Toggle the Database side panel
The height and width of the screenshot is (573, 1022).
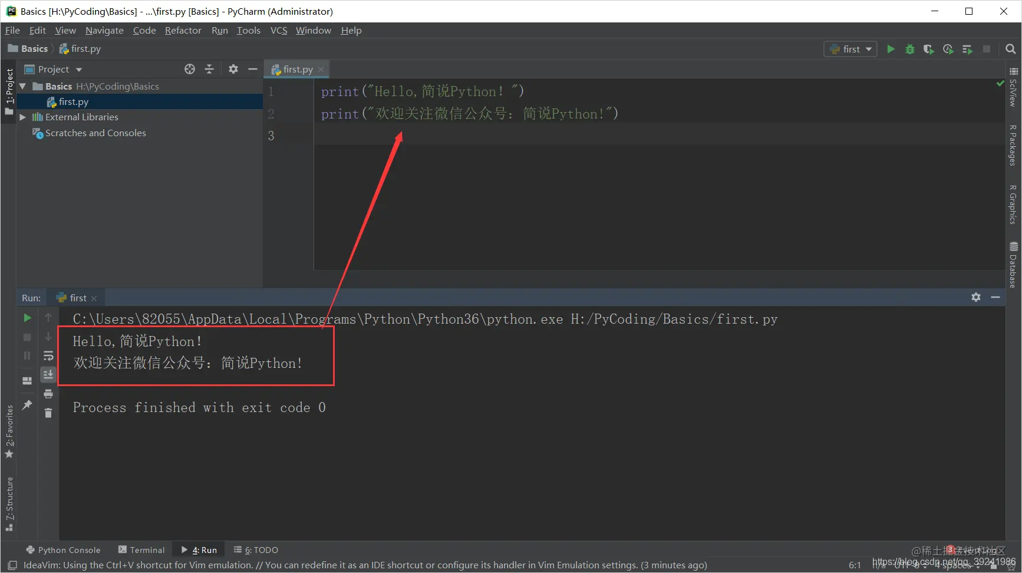click(x=1013, y=264)
